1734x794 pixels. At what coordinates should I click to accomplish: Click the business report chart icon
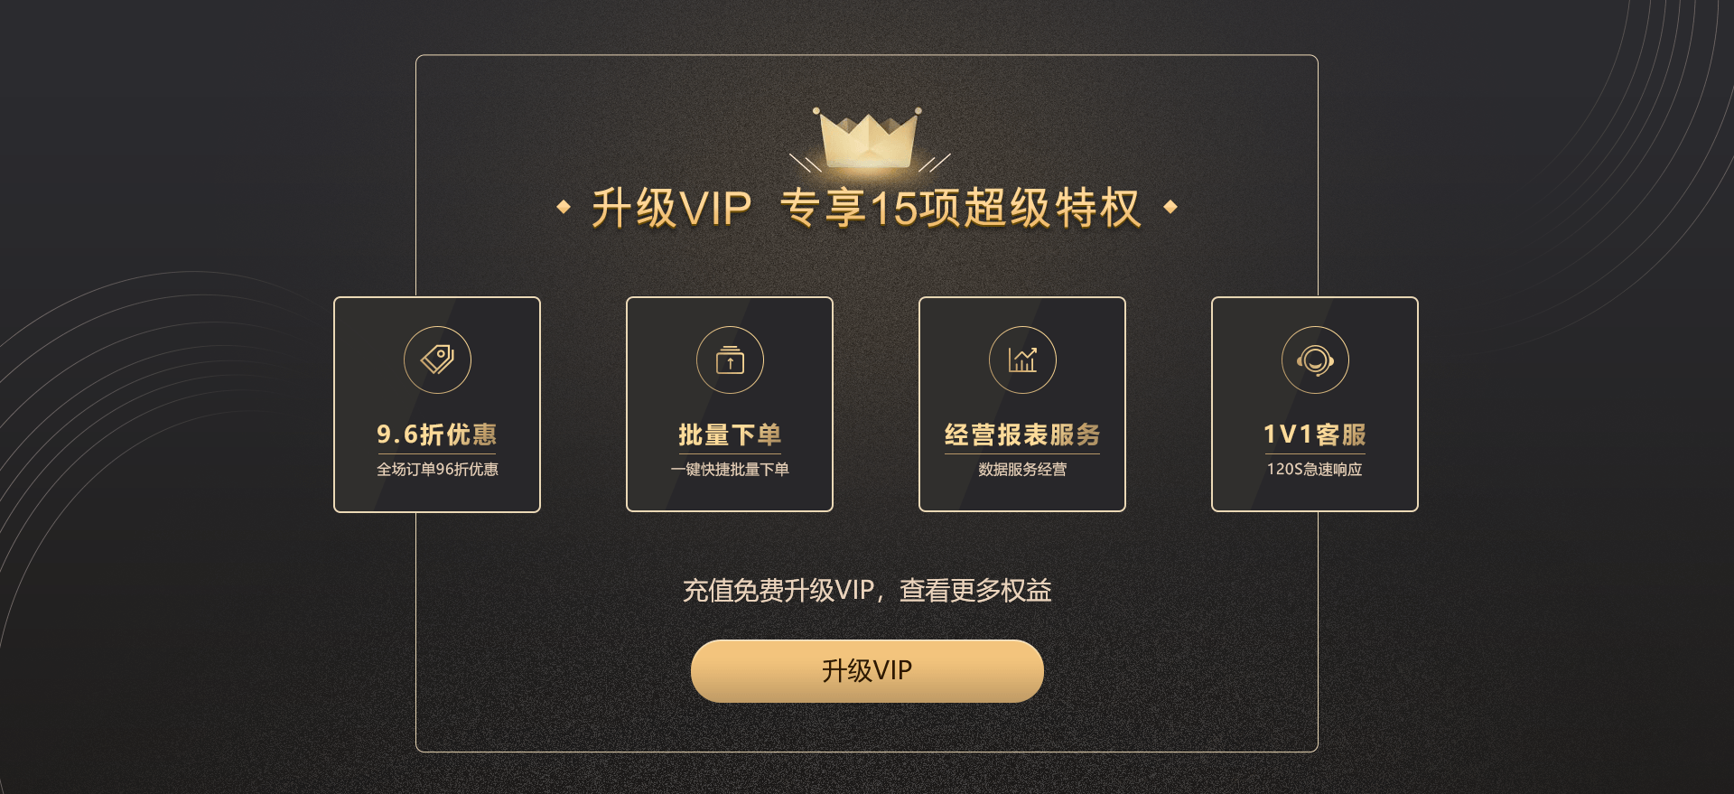[1022, 360]
